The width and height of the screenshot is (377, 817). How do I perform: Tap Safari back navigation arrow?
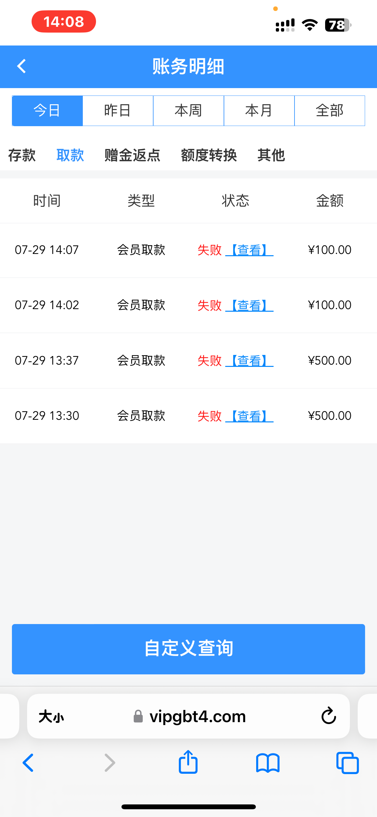(28, 763)
